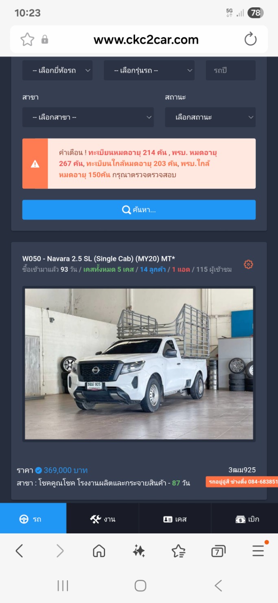Open the bookmarks list star icon
This screenshot has width=278, height=603.
[x=178, y=551]
